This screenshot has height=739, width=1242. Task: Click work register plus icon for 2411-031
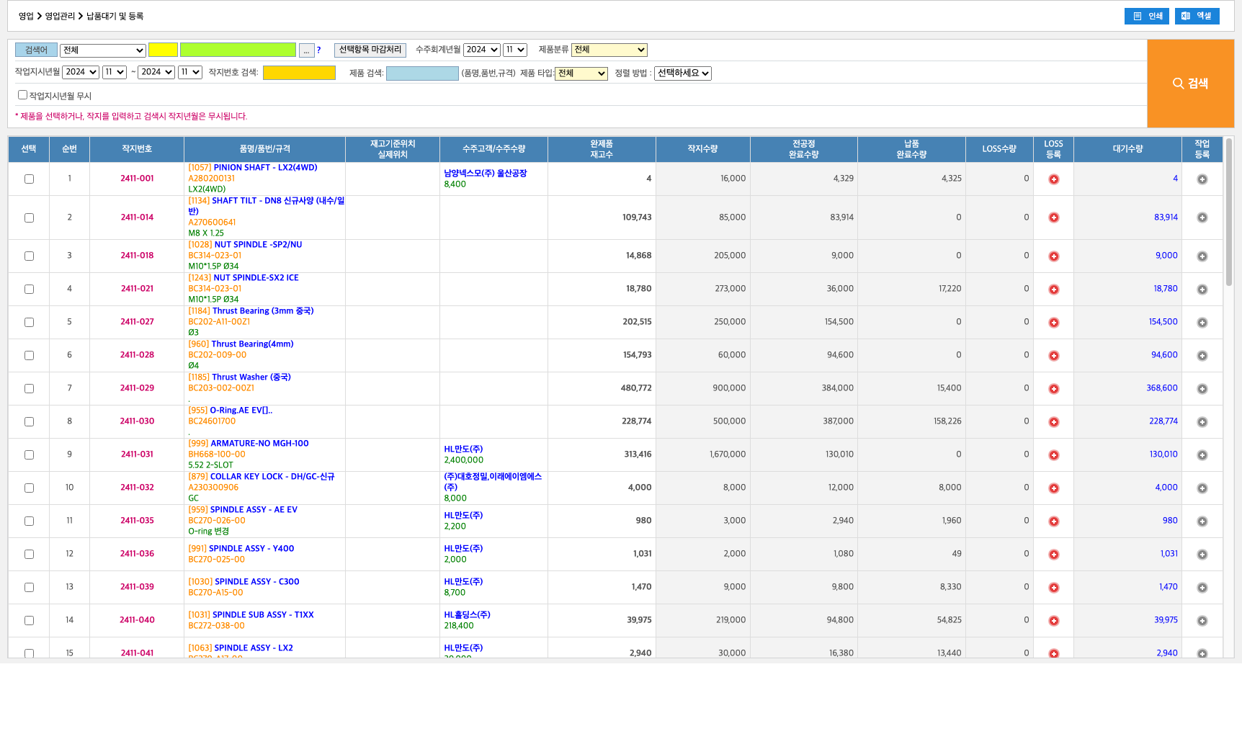click(1202, 455)
